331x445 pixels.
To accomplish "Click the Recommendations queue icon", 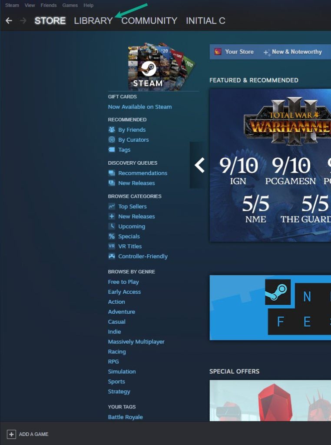I will pos(112,173).
